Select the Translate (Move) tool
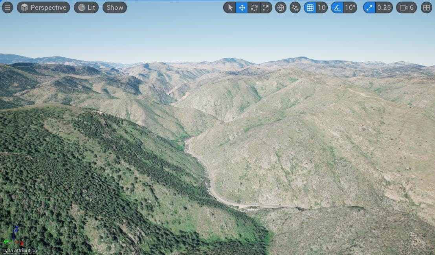 click(242, 7)
